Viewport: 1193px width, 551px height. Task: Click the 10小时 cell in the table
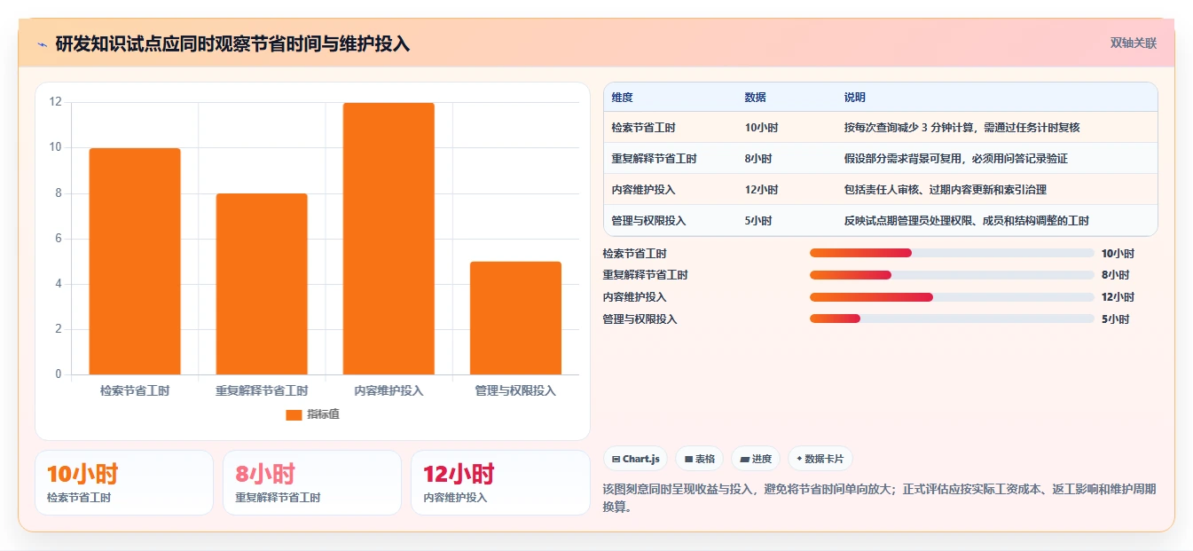[x=761, y=128]
